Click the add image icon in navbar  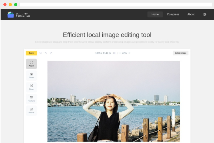pos(205,14)
